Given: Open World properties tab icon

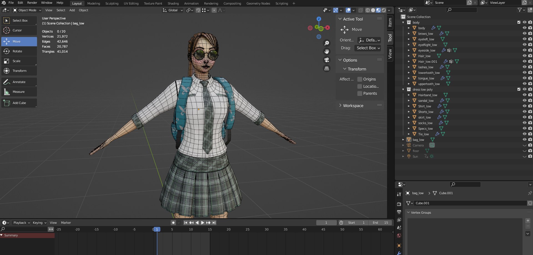Looking at the screenshot, I should pos(399,236).
